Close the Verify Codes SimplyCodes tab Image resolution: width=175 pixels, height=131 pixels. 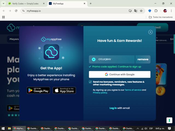44,4
